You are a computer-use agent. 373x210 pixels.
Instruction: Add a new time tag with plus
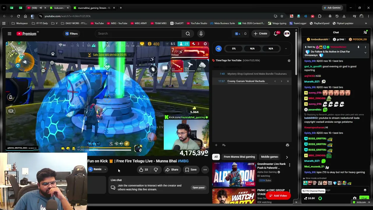click(x=216, y=145)
